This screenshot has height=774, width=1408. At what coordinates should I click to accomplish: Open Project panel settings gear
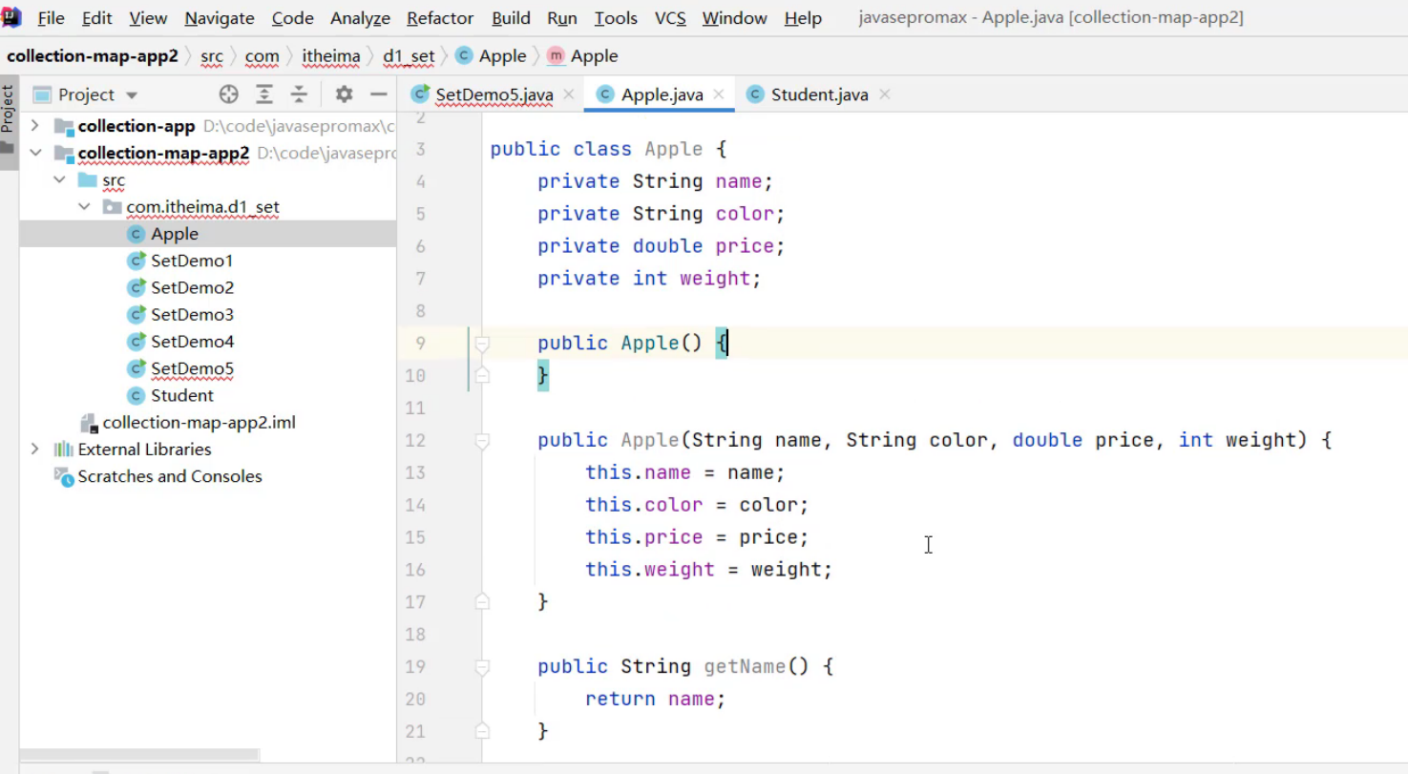coord(344,94)
